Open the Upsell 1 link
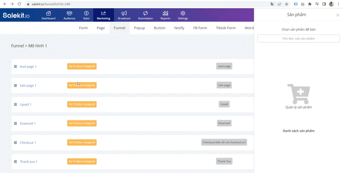Image resolution: width=343 pixels, height=173 pixels. click(25, 104)
